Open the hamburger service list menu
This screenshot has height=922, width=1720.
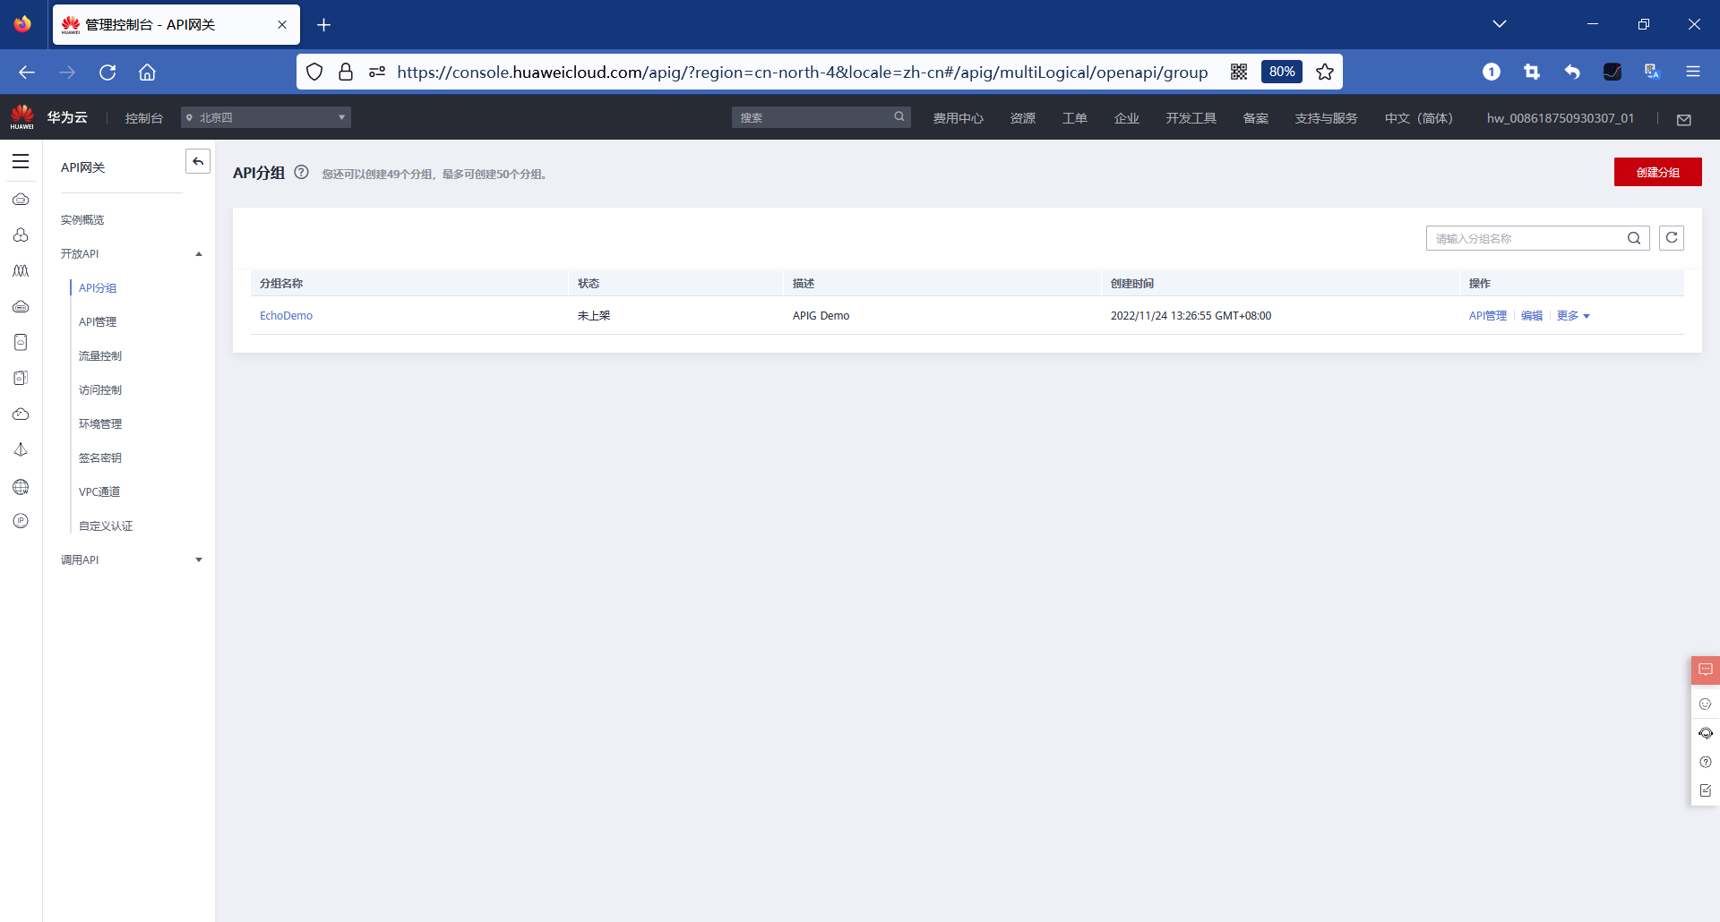pyautogui.click(x=21, y=161)
